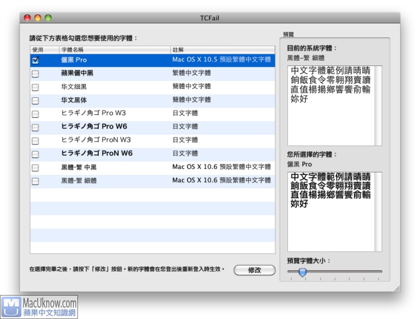Sort by the 使用 column header
Image resolution: width=420 pixels, height=319 pixels.
click(43, 49)
